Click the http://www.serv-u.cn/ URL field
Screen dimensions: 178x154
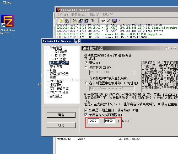[112, 89]
